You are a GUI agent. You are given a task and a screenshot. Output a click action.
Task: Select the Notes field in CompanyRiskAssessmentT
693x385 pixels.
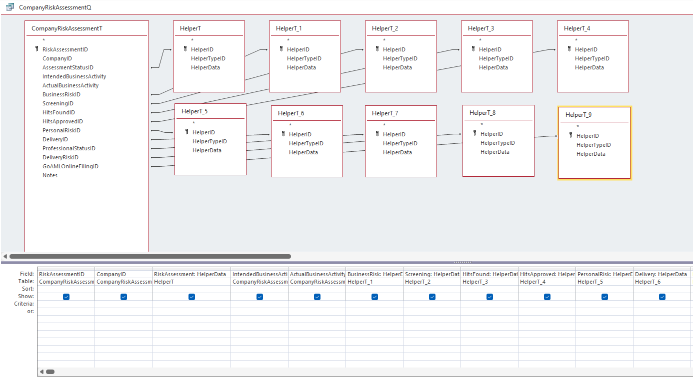click(x=49, y=175)
